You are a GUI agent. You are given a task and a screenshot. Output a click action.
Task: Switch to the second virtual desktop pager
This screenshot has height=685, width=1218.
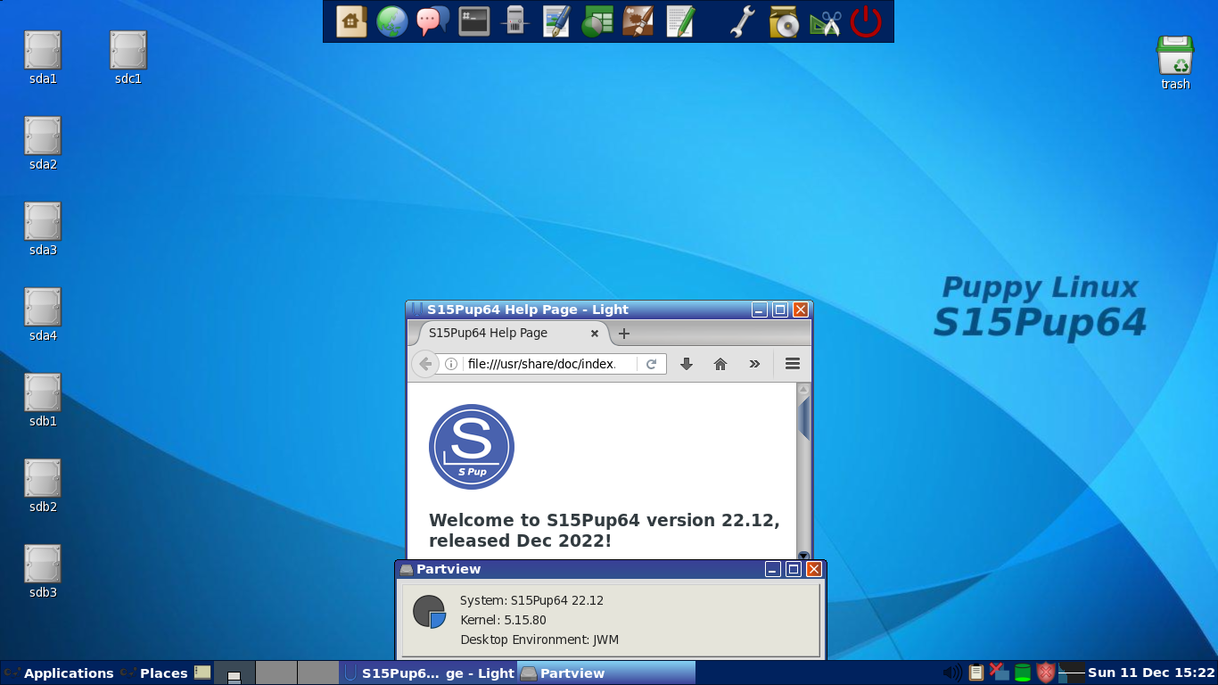tap(276, 673)
